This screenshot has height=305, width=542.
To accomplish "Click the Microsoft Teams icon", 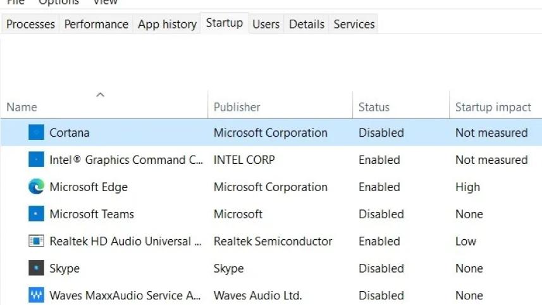I will (36, 215).
